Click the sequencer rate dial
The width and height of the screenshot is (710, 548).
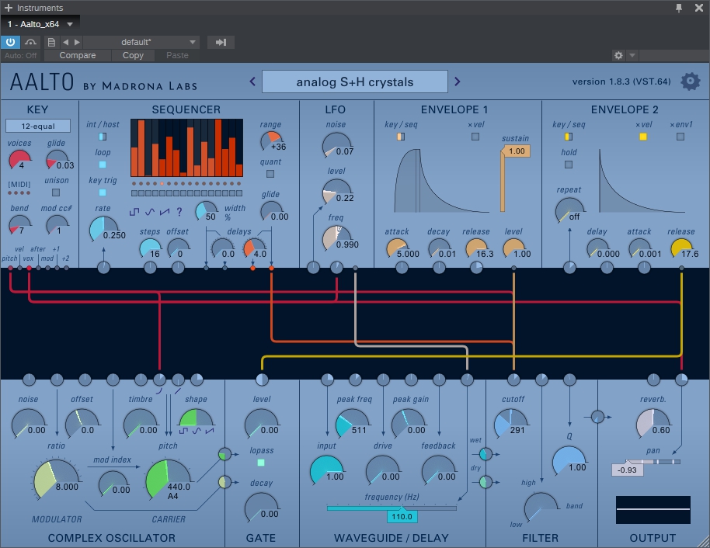point(103,230)
